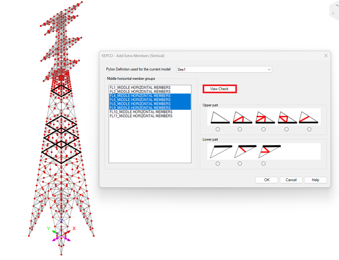Click the view cube in the corner

tap(333, 12)
